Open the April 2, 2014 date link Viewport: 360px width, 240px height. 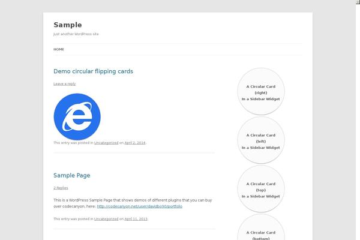click(x=135, y=143)
